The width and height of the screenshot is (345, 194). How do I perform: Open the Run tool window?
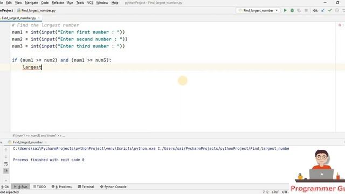pyautogui.click(x=20, y=186)
